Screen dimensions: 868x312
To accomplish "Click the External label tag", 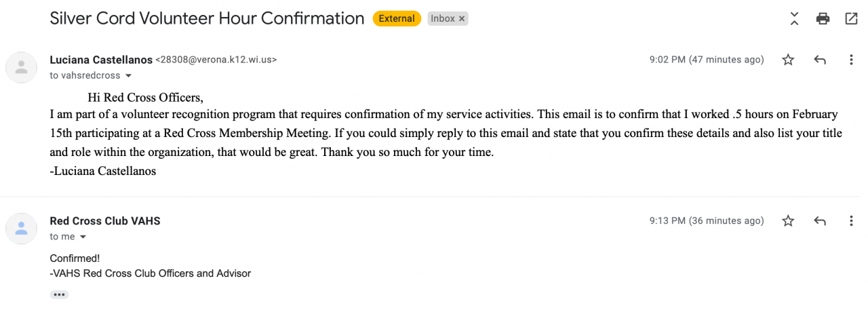I will point(397,19).
